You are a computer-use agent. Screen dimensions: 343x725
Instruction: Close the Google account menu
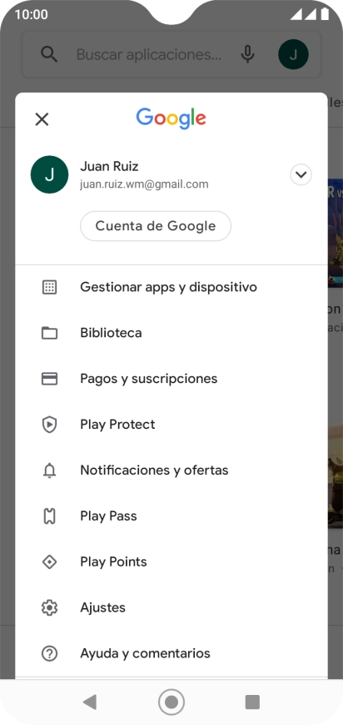(42, 119)
